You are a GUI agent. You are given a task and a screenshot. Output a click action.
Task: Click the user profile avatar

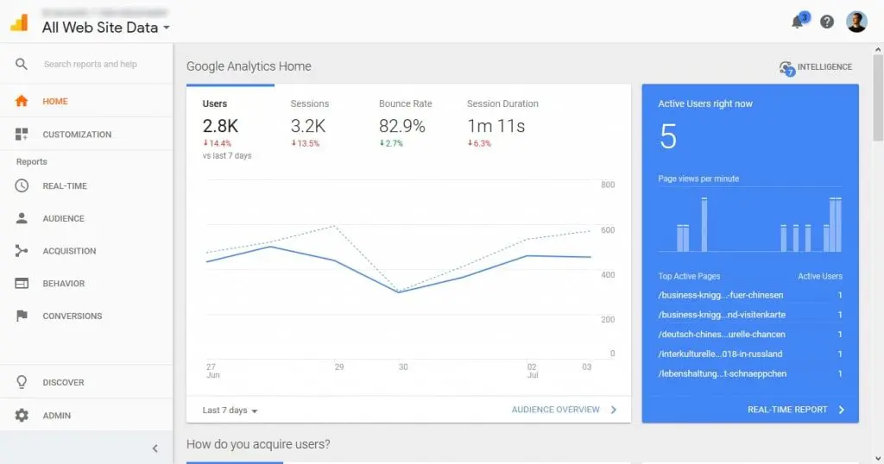coord(856,22)
